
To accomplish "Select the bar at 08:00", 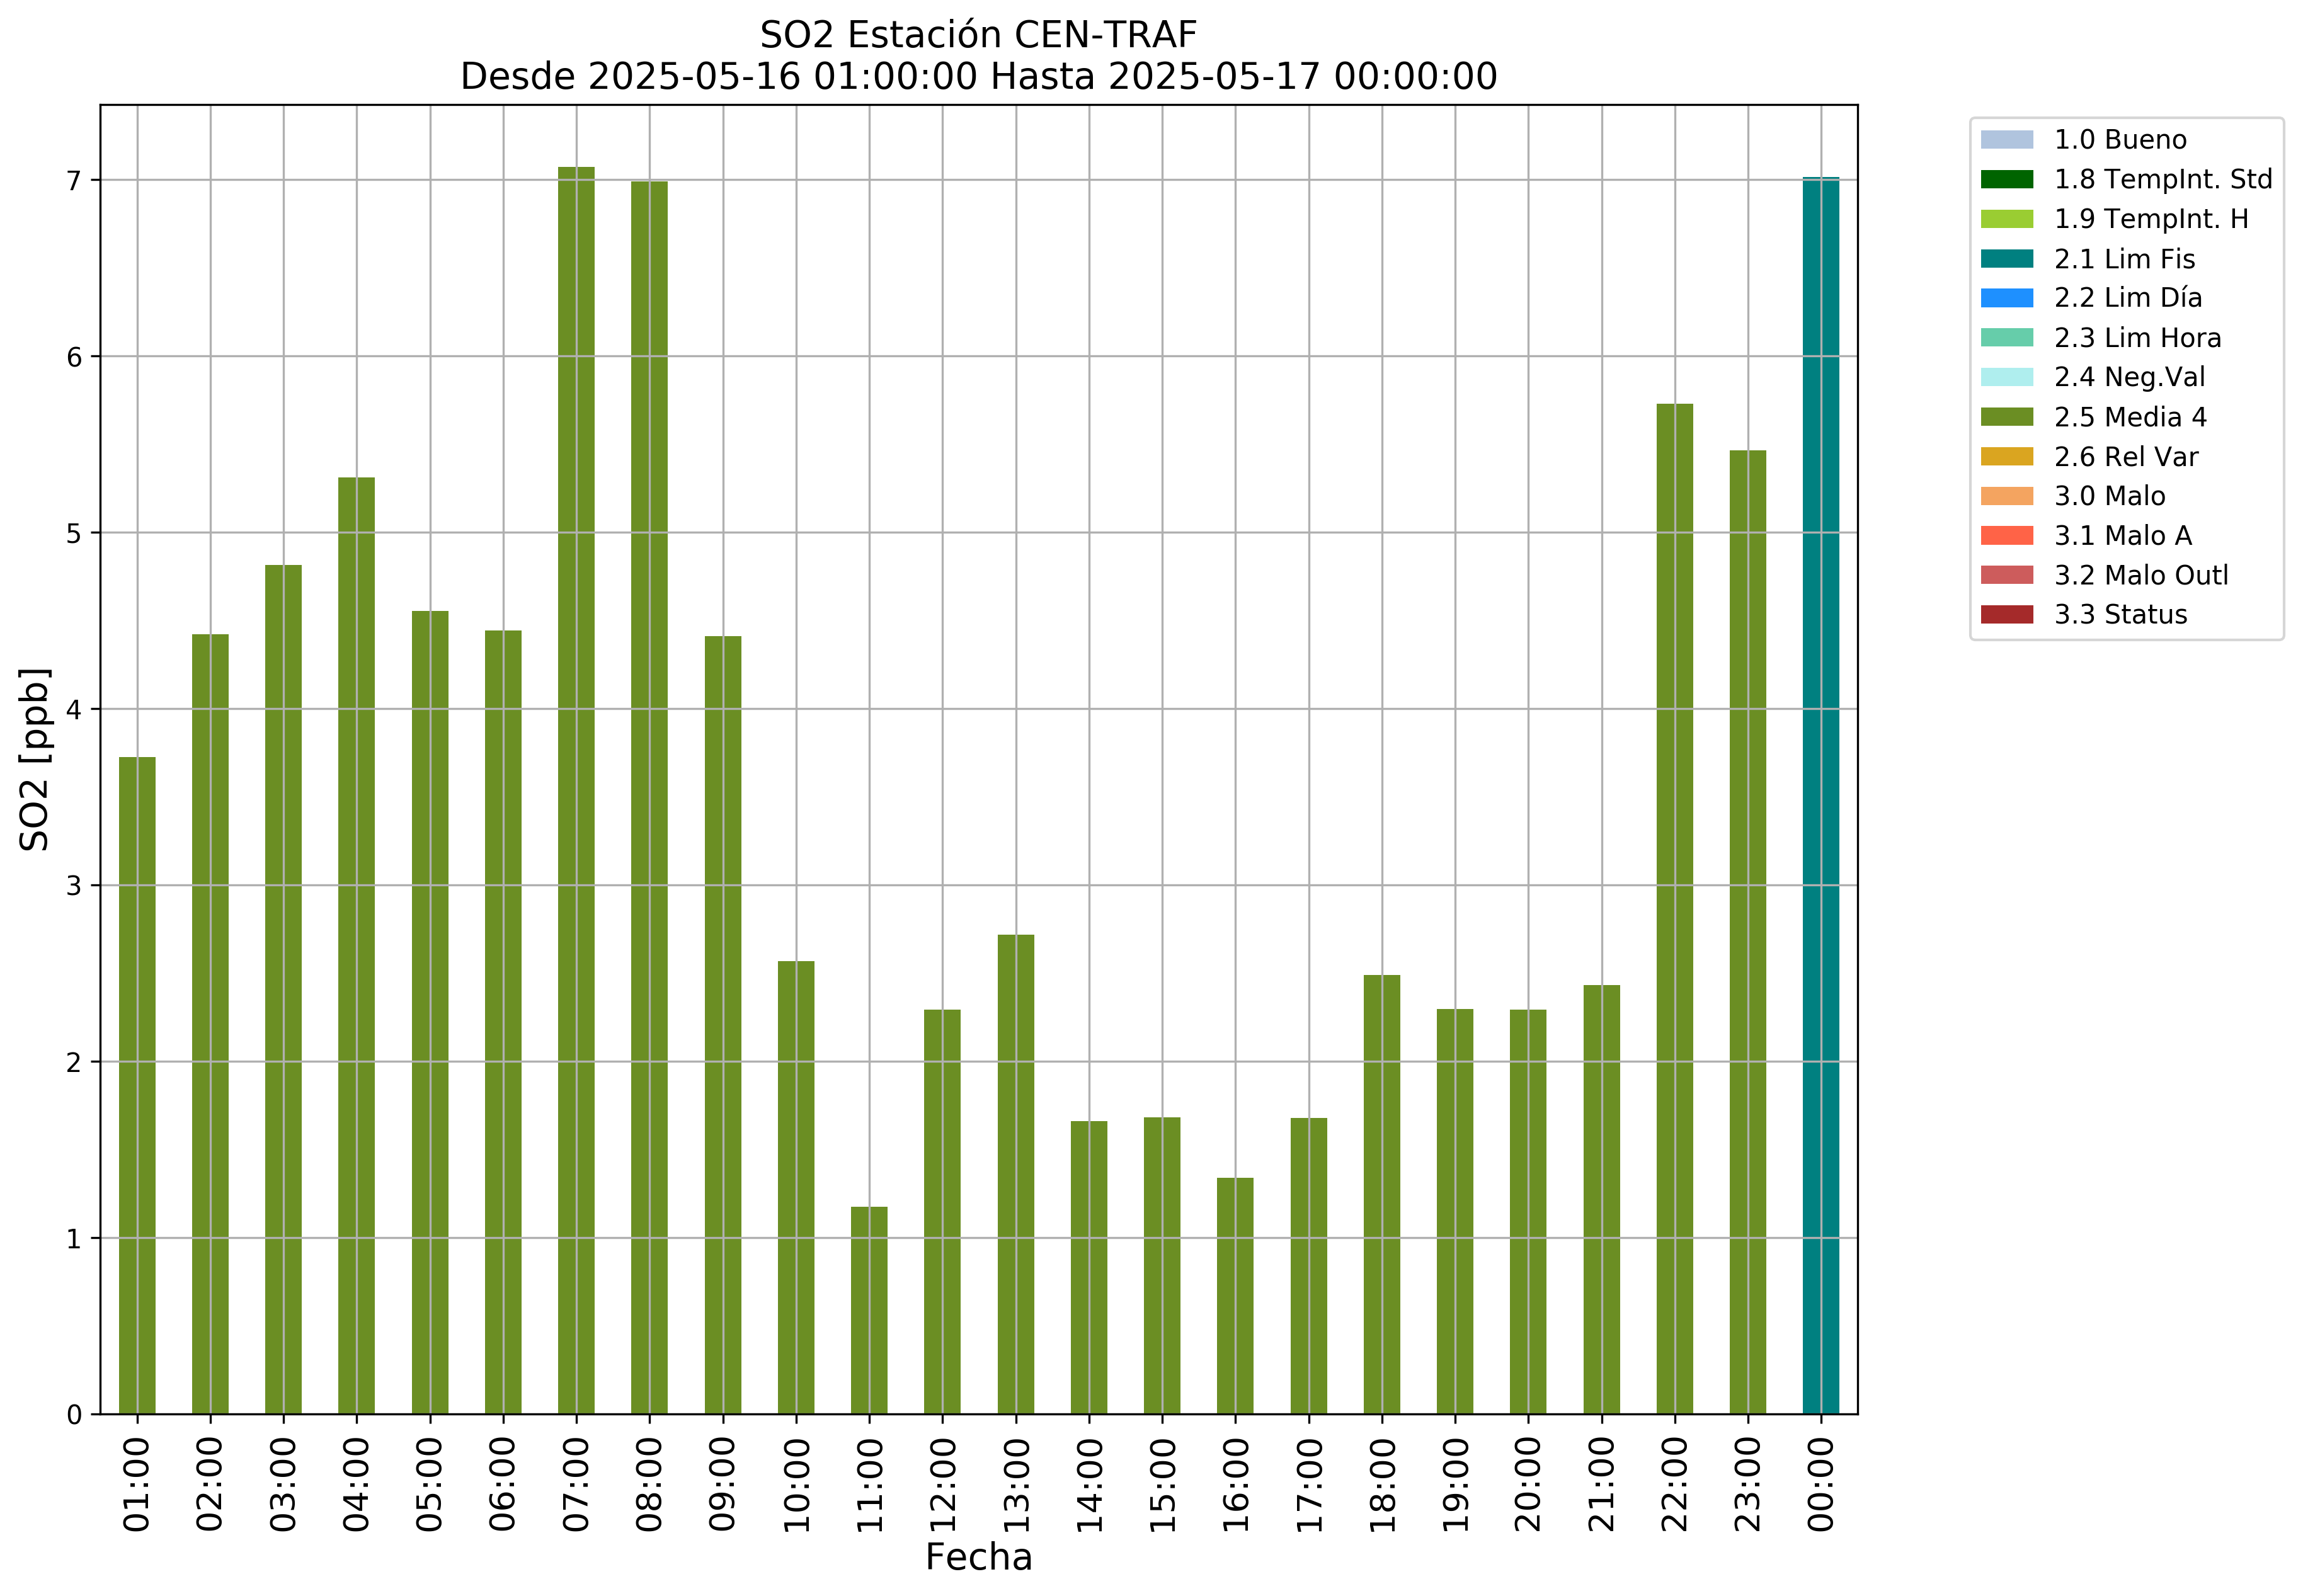I will (649, 798).
